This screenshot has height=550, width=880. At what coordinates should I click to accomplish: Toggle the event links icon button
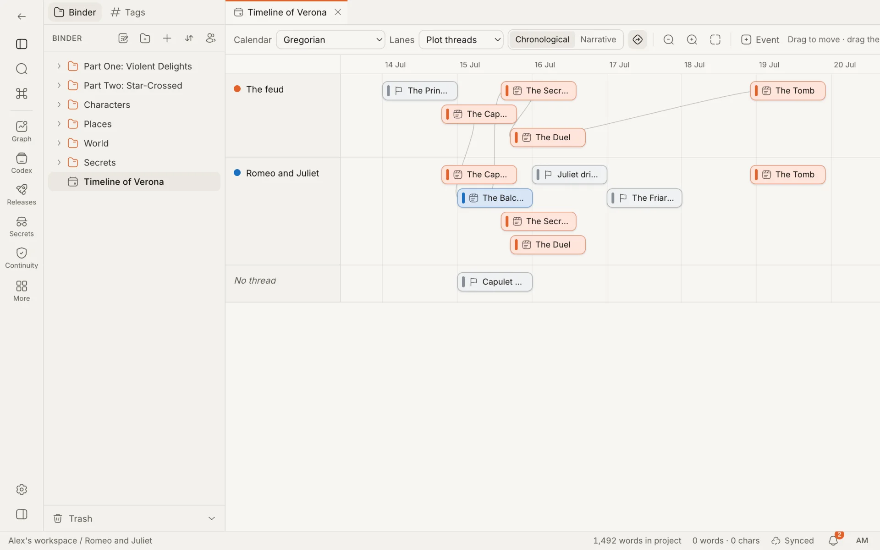(x=638, y=40)
